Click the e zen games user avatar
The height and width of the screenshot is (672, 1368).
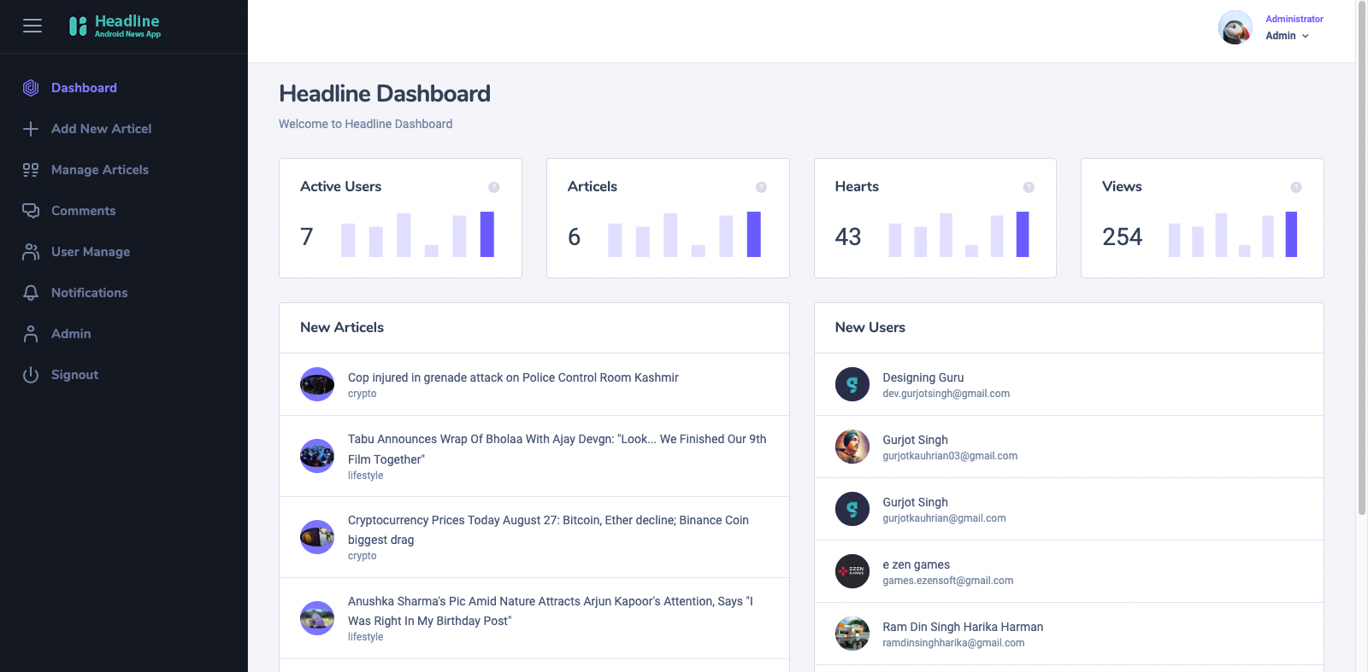pos(852,571)
